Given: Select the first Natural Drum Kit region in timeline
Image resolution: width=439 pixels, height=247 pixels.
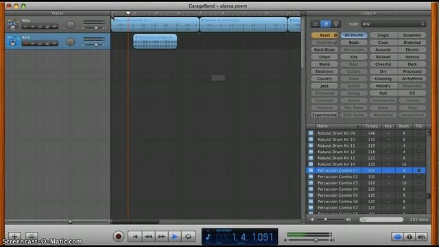Looking at the screenshot, I should click(155, 25).
